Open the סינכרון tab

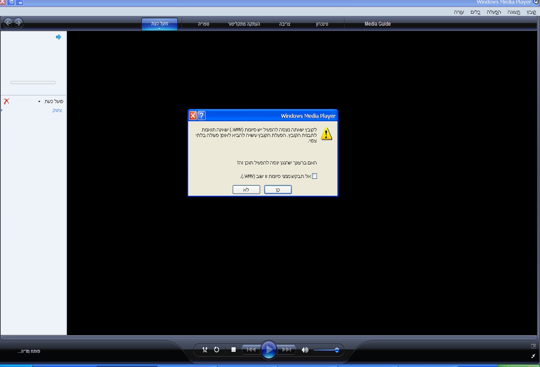point(322,24)
